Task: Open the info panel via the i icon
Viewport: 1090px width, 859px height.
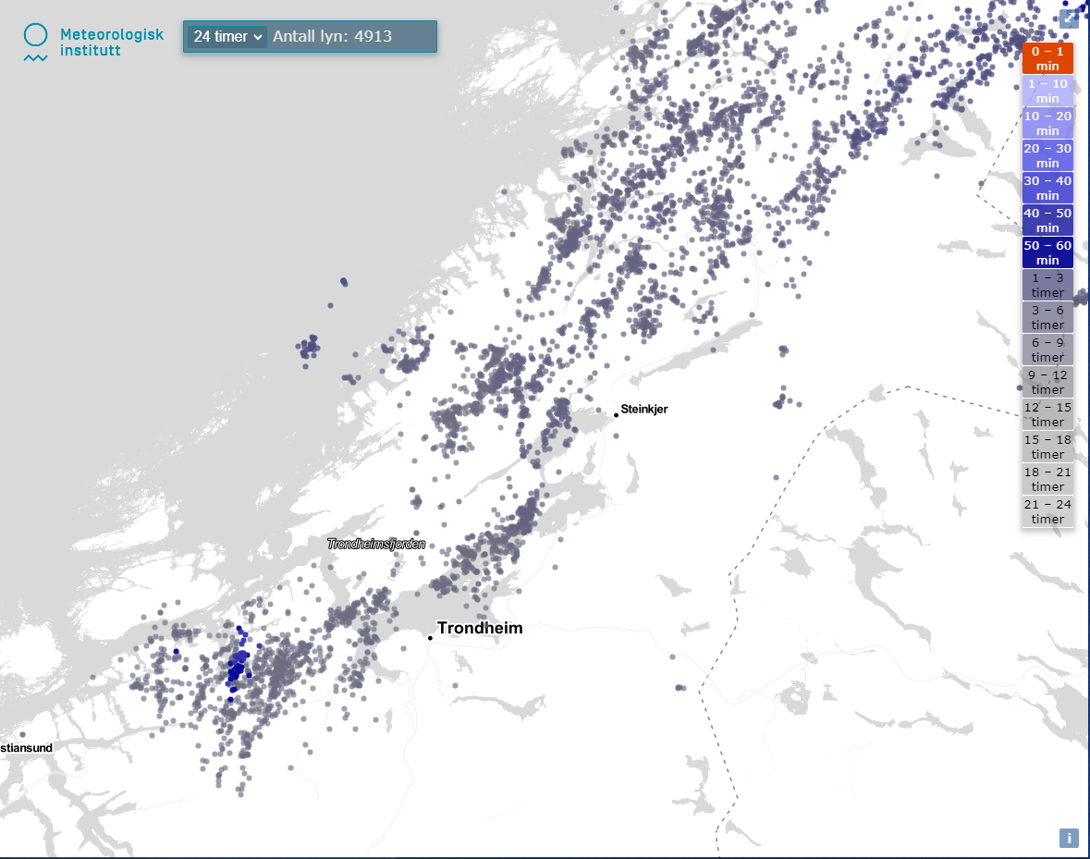Action: tap(1069, 838)
